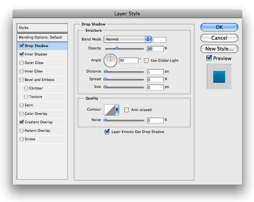
Task: Uncheck the Gradient Overlay effect
Action: coord(22,122)
